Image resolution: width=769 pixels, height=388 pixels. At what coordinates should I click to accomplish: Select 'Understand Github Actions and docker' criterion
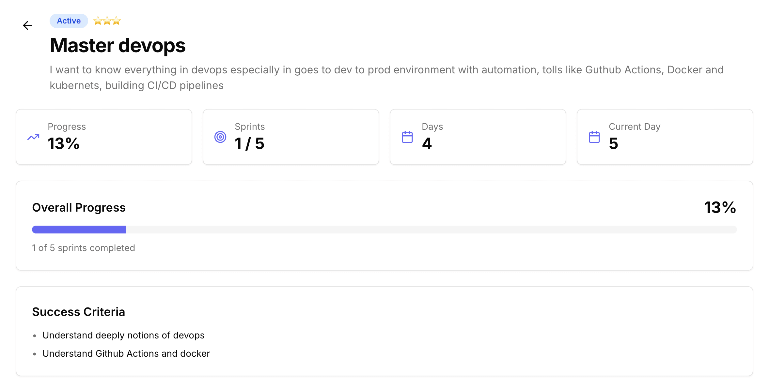point(126,354)
